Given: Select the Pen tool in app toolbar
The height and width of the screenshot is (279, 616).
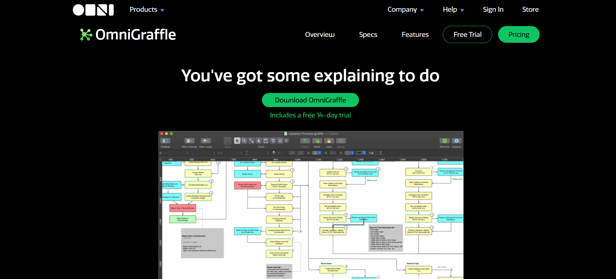Looking at the screenshot, I should [266, 141].
